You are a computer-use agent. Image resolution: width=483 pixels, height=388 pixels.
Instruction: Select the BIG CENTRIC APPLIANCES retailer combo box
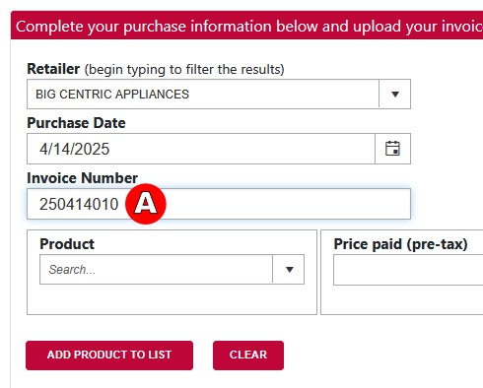219,94
